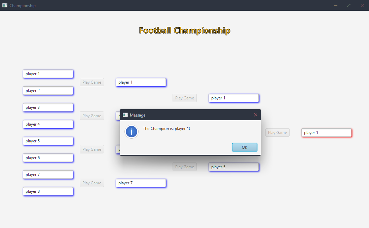
Task: Click the semifinal winner player 5 field
Action: point(234,167)
